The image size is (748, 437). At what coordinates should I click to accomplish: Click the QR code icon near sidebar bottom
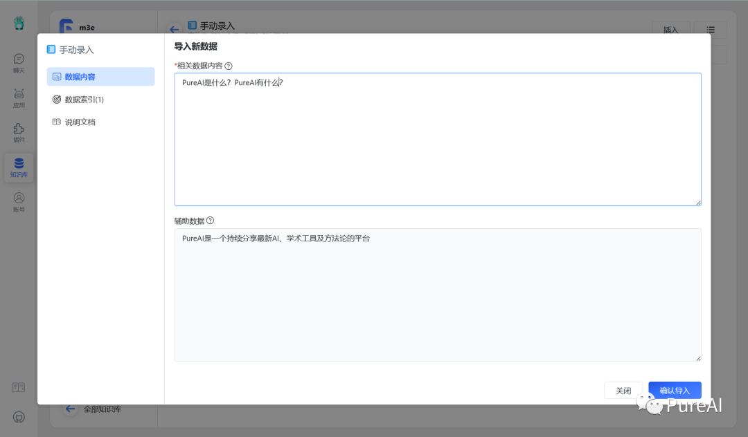[19, 387]
